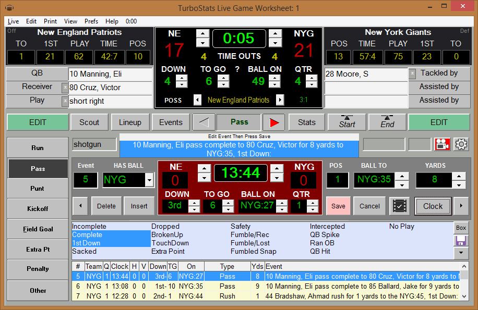Toggle the QB Spike result option

click(325, 234)
